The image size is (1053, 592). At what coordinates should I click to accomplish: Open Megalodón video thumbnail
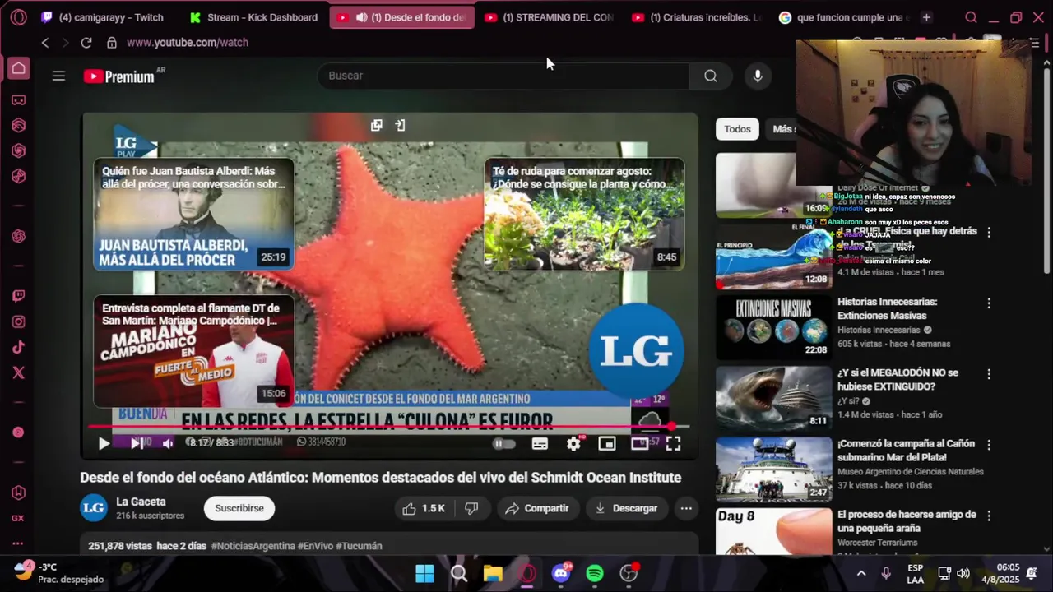(x=773, y=398)
